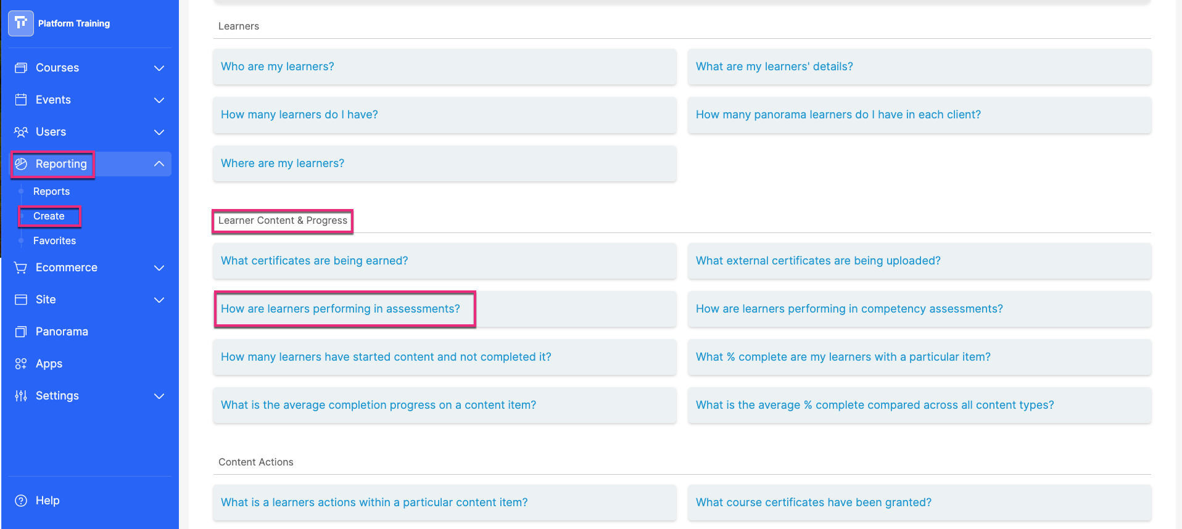Open external certificates being uploaded report
Image resolution: width=1182 pixels, height=529 pixels.
tap(920, 261)
